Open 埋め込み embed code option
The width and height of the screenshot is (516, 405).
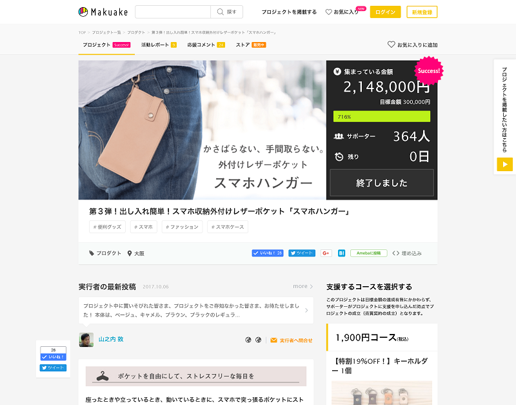click(407, 253)
